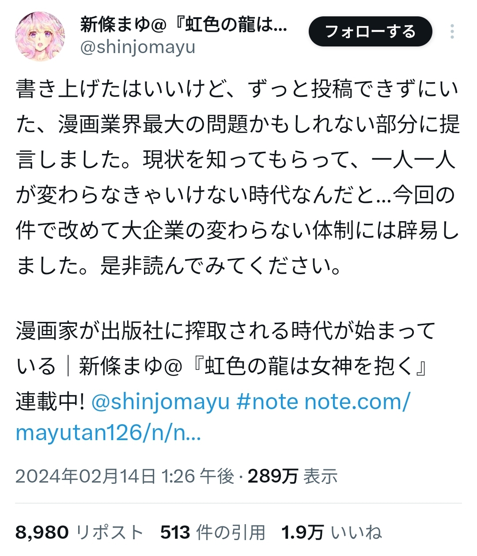View the 8,980 リポスト list
Image resolution: width=477 pixels, height=556 pixels.
[x=79, y=533]
